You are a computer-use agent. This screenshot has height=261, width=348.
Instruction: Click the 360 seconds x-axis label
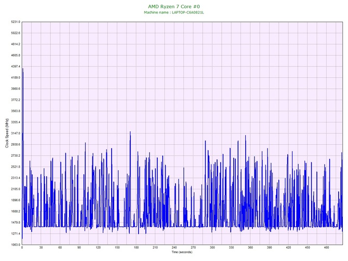[250, 248]
